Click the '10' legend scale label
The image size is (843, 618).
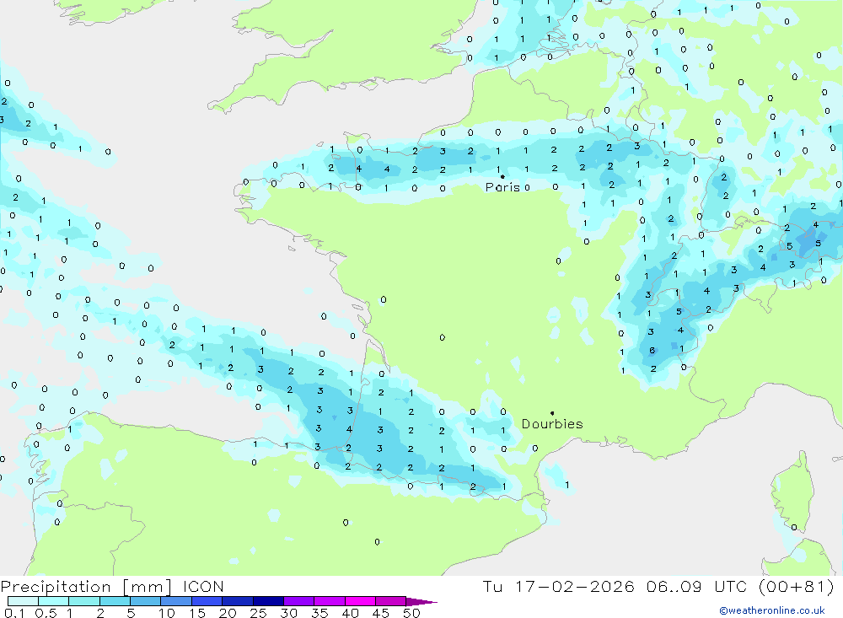[x=167, y=613]
